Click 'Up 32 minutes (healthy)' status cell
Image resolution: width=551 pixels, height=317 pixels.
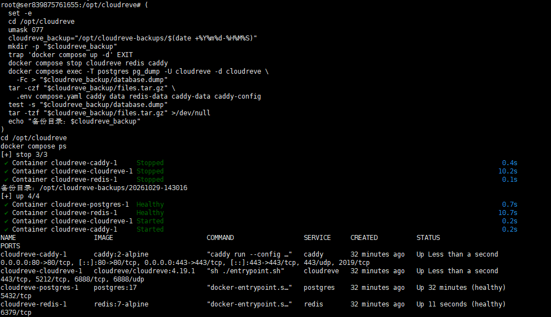coord(461,288)
